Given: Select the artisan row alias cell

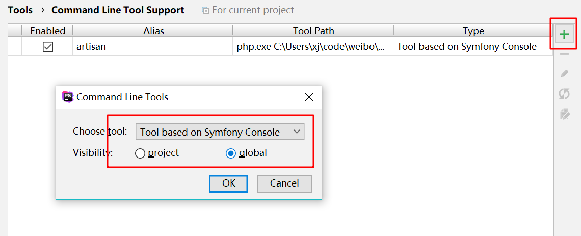Looking at the screenshot, I should coord(153,47).
